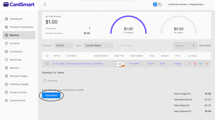Sort by the AMOUNT column header

coord(165,56)
